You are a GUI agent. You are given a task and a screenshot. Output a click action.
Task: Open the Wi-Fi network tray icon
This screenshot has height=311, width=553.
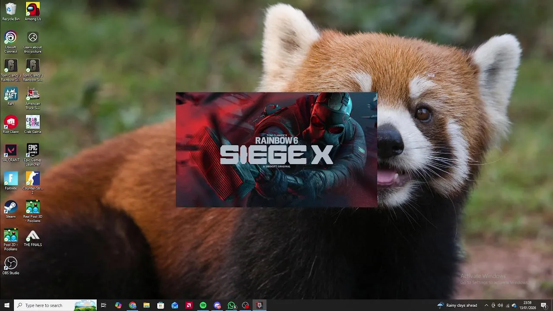(x=508, y=305)
